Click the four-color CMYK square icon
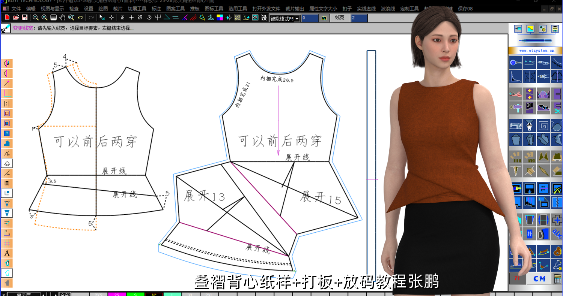This screenshot has height=296, width=563. click(x=220, y=17)
